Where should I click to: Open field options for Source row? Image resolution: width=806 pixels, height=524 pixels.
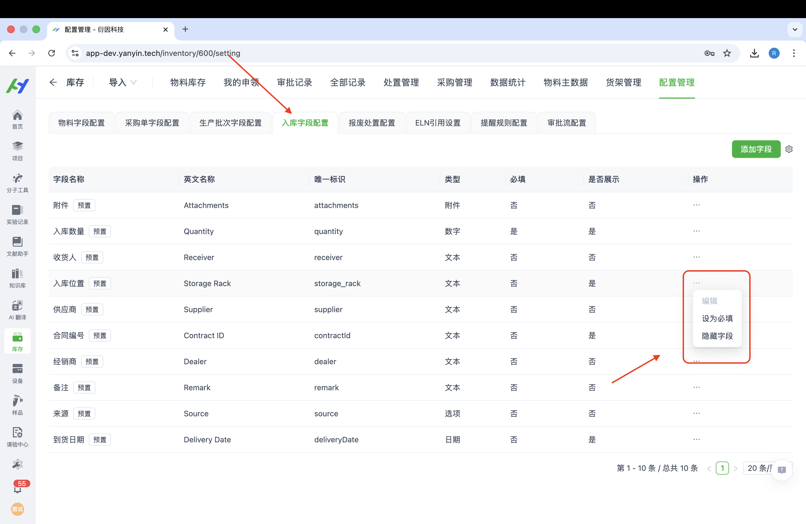(697, 413)
